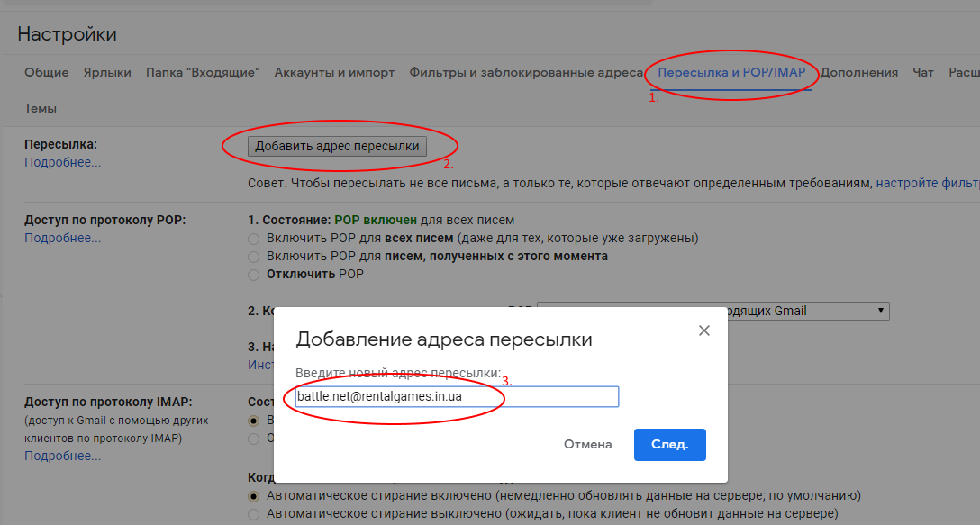980x525 pixels.
Task: Click the След. button in dialog
Action: tap(669, 444)
